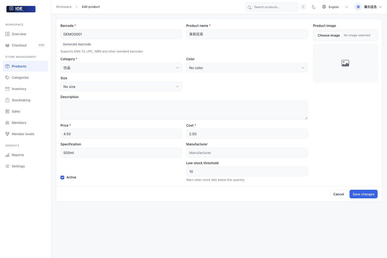
Task: Click the search magnifier icon
Action: [250, 7]
